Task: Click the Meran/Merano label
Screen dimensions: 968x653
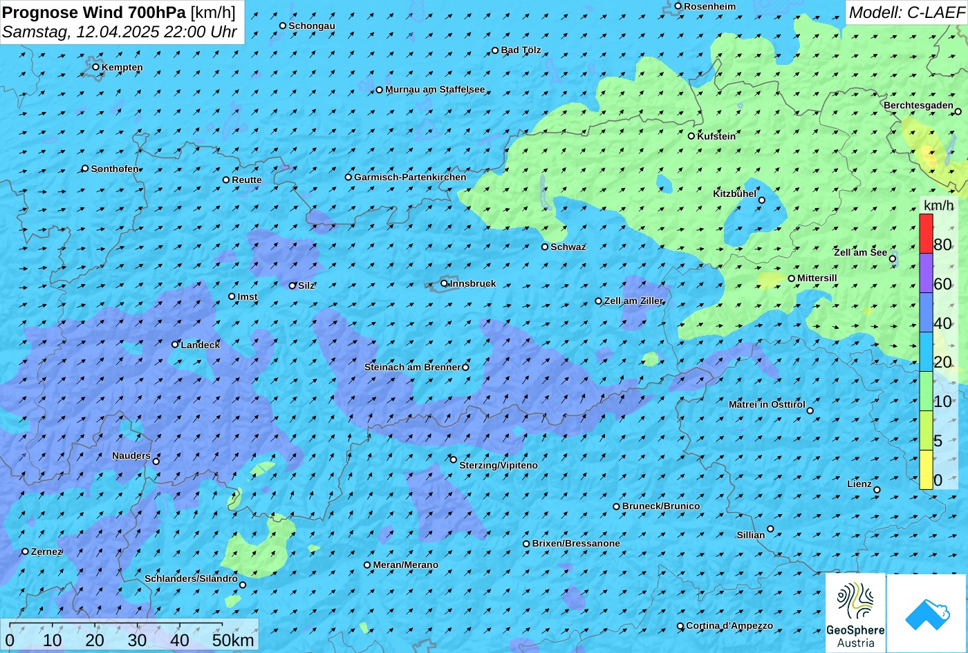Action: 406,565
